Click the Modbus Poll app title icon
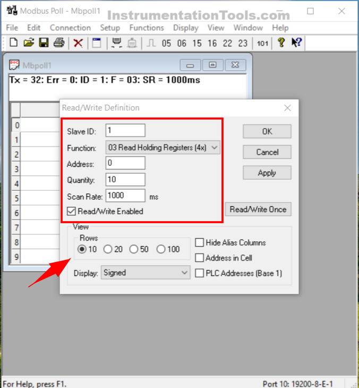 [x=12, y=11]
